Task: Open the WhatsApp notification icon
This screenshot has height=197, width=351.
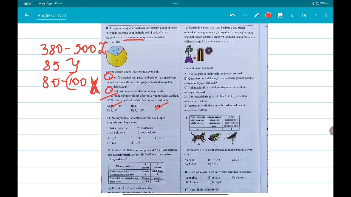Action: tap(56, 4)
